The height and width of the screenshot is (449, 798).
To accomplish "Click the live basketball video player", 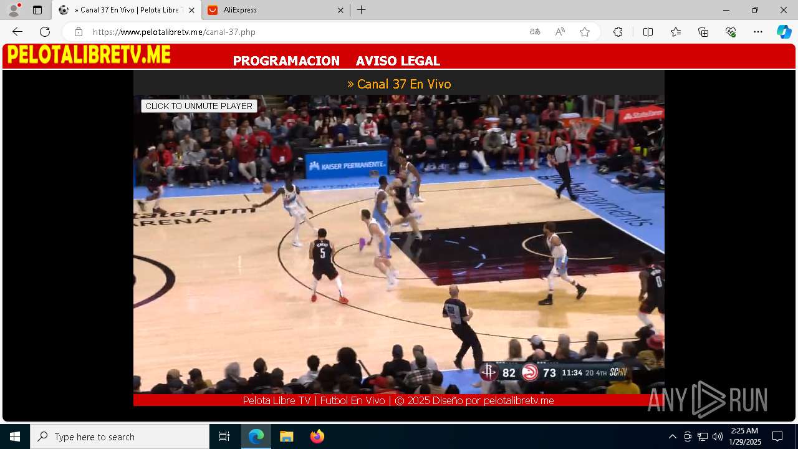I will pyautogui.click(x=399, y=244).
